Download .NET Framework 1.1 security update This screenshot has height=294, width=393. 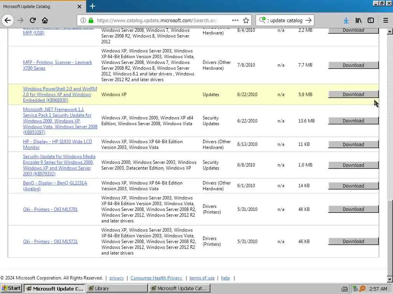(353, 121)
